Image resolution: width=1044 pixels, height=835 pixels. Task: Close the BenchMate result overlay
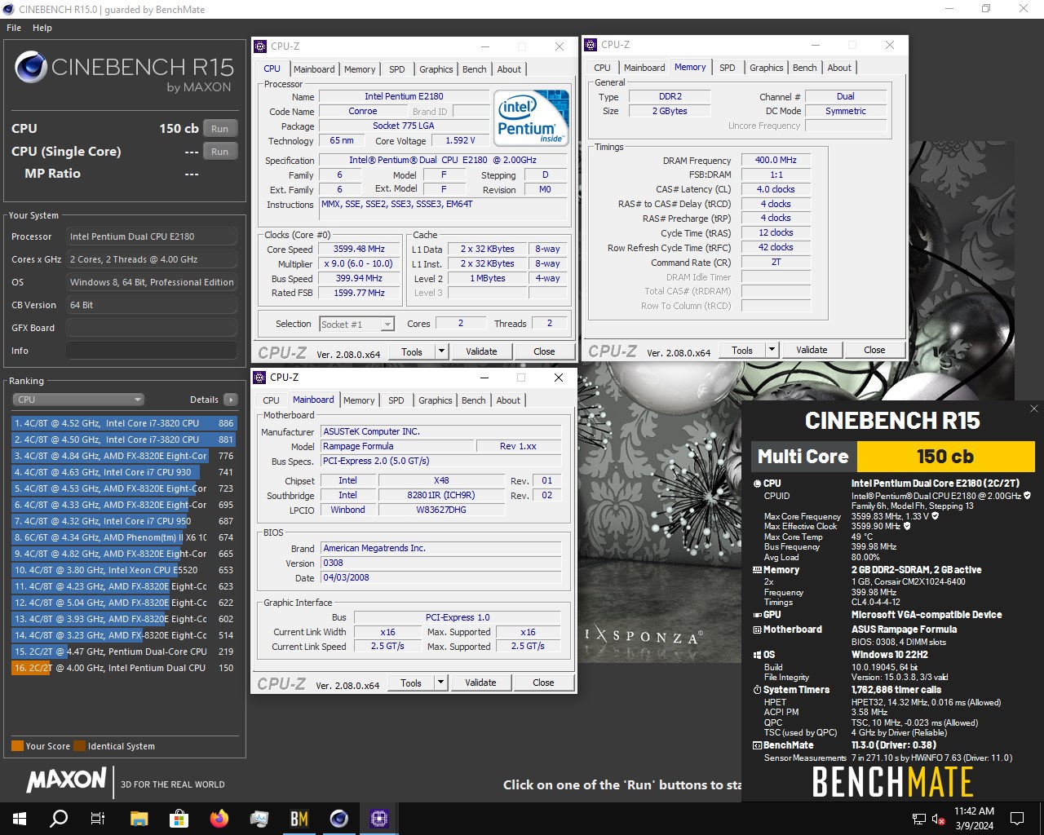click(x=1034, y=409)
